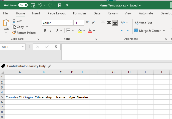This screenshot has width=172, height=119.
Task: Open the font size 11 dropdown
Action: 82,23
